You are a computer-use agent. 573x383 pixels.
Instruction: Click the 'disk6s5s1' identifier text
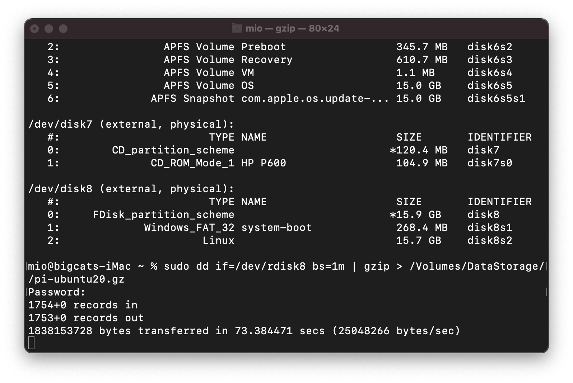pyautogui.click(x=496, y=99)
